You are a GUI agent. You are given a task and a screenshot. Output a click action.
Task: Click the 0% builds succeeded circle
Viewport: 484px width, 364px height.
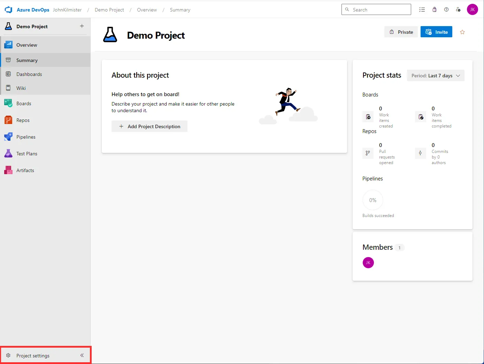click(373, 200)
